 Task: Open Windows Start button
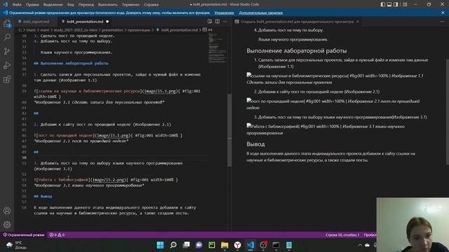tap(161, 245)
